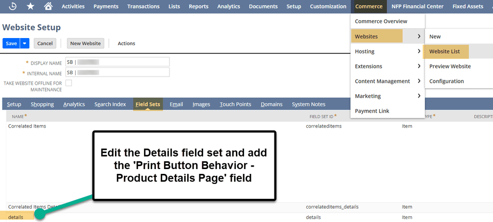Expand the Hosting submenu arrow
This screenshot has height=222, width=493.
coord(419,51)
